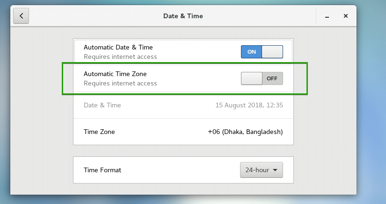Minimize the Date & Time window

coord(328,16)
